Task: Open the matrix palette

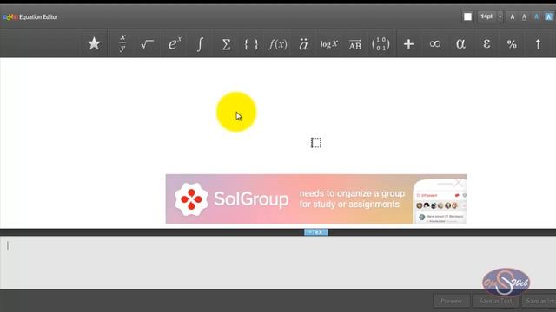Action: coord(381,44)
